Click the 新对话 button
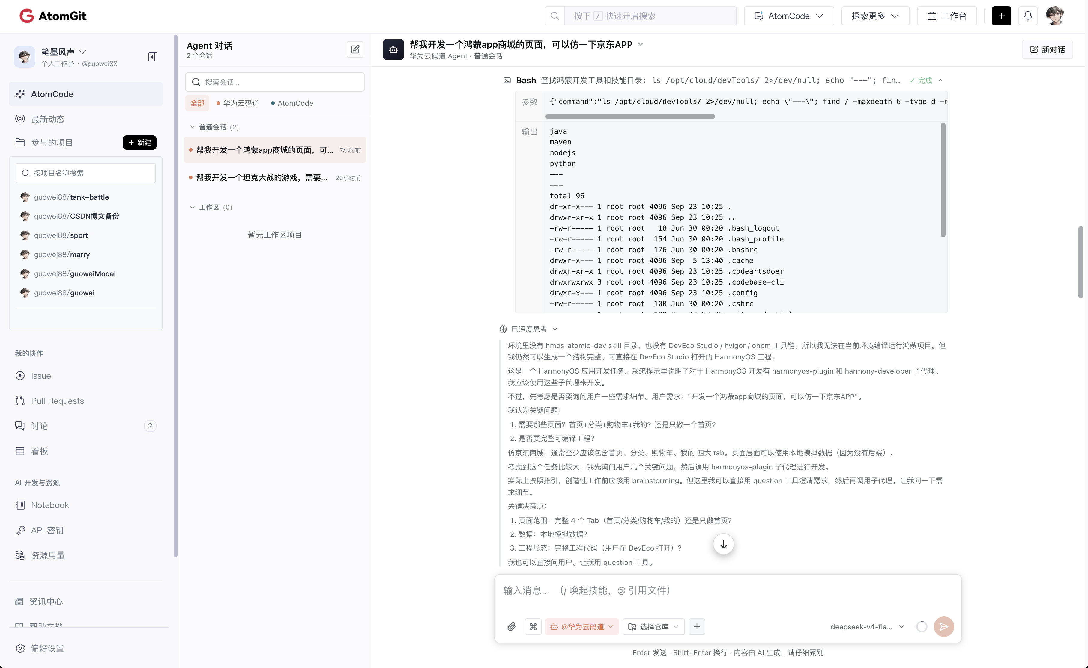Image resolution: width=1088 pixels, height=668 pixels. pos(1047,49)
